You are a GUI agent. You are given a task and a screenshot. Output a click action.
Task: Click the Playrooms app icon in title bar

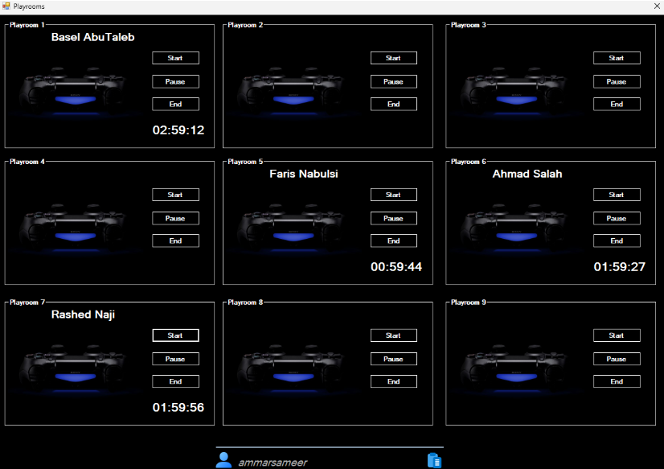pos(6,6)
